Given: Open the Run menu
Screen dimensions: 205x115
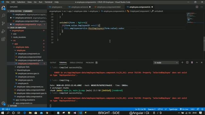Looking at the screenshot, I should pyautogui.click(x=41, y=2).
